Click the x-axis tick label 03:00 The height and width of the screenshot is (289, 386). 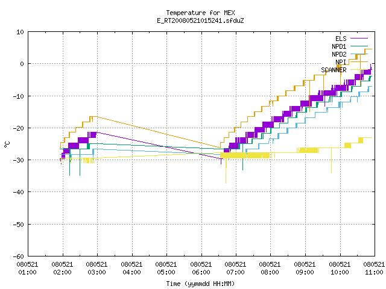96,272
